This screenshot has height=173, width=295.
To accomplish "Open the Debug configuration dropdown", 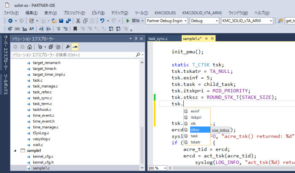I will point(204,21).
